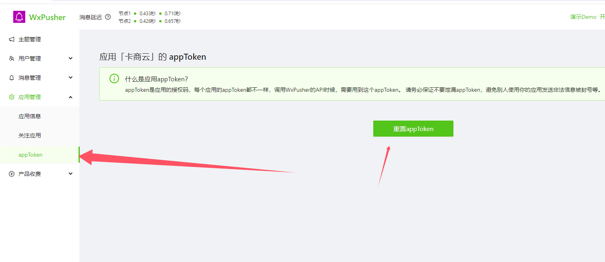Click the 0.433秒 latency value
This screenshot has width=605, height=262.
148,13
